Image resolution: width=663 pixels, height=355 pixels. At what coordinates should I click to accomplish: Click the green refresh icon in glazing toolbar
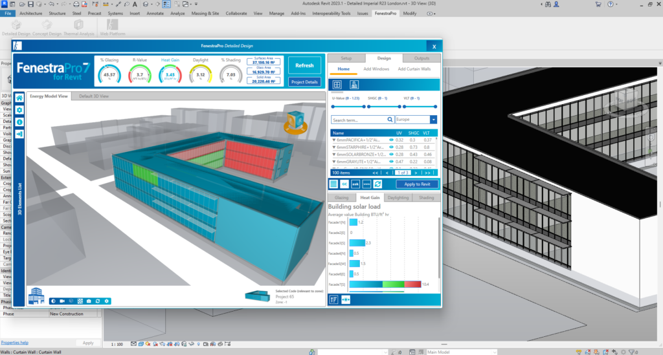coord(377,184)
